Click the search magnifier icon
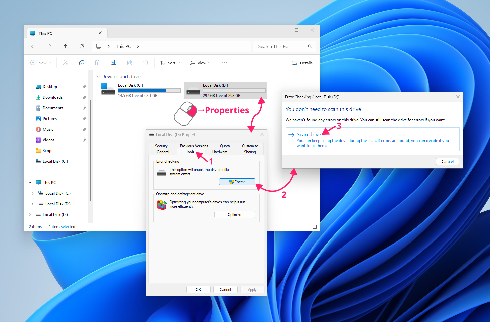 tap(310, 46)
